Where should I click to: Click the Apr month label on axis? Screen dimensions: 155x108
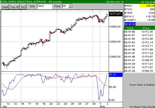click(5, 106)
